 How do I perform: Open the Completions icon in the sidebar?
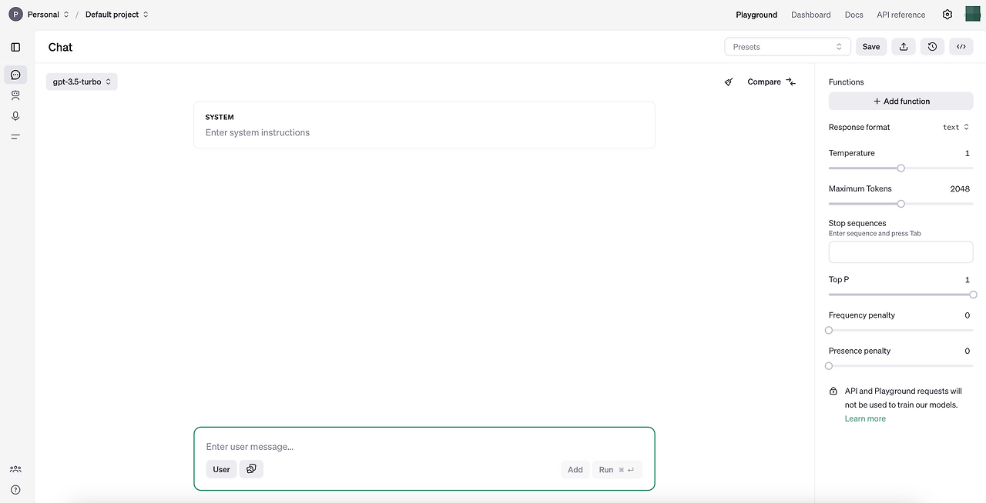point(15,136)
